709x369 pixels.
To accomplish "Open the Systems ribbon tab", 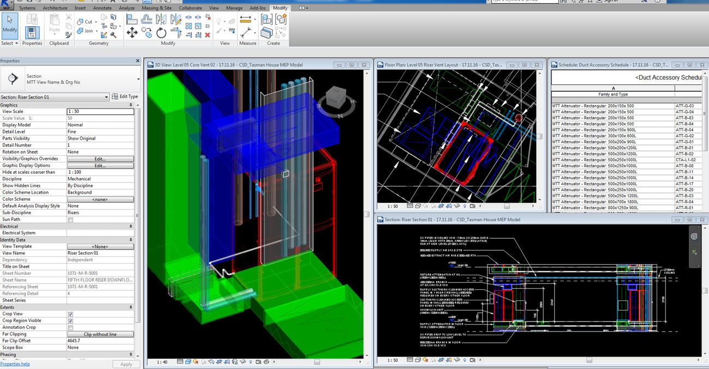I will tap(27, 8).
